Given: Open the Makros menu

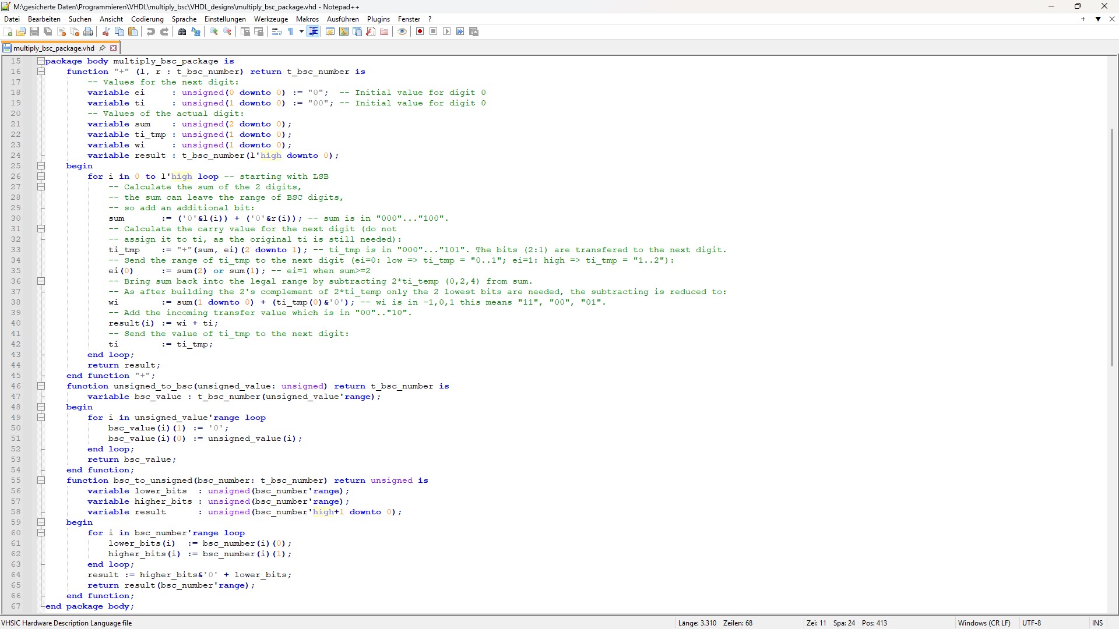Looking at the screenshot, I should pyautogui.click(x=307, y=19).
